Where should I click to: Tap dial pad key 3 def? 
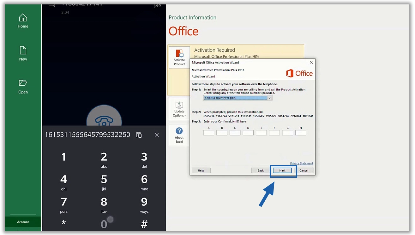coord(144,160)
